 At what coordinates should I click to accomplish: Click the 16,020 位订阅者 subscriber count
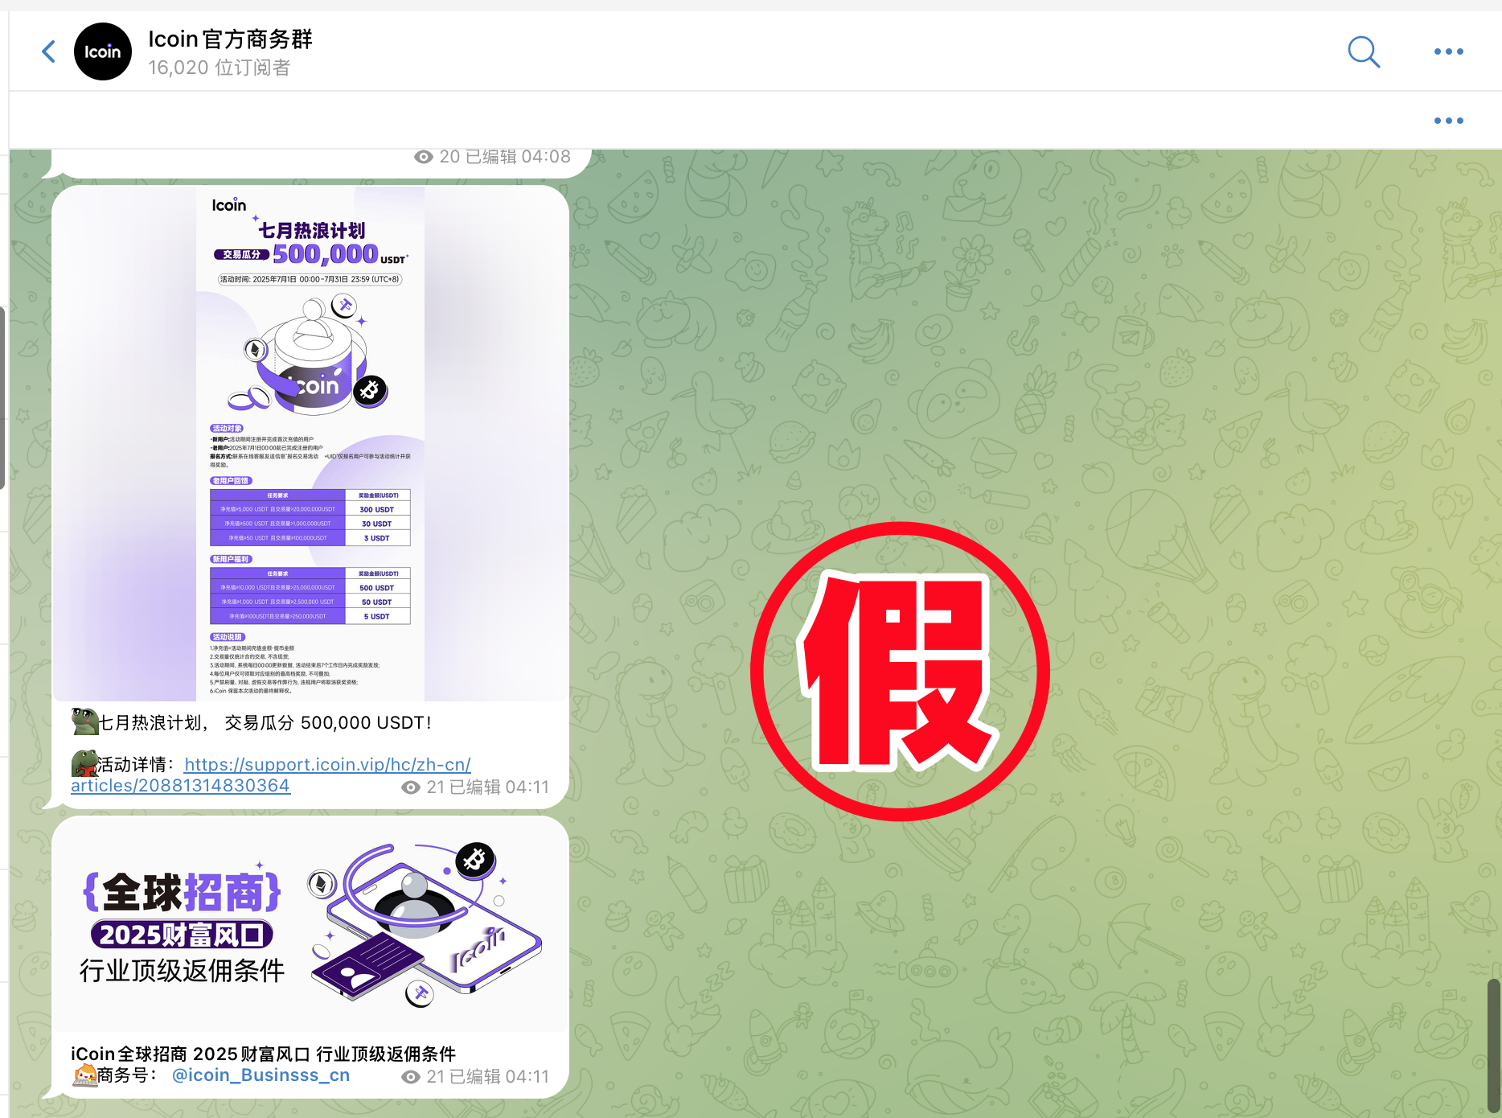(219, 68)
